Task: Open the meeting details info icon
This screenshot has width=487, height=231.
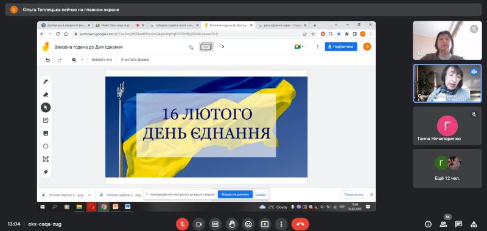Action: click(428, 224)
